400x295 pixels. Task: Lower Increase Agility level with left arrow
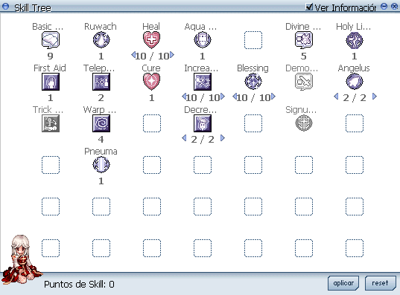[184, 96]
